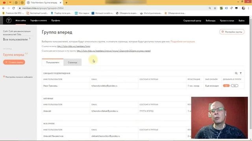252x141 pixels.
Task: Click the filter funnel icon in users table
Action: click(x=241, y=73)
